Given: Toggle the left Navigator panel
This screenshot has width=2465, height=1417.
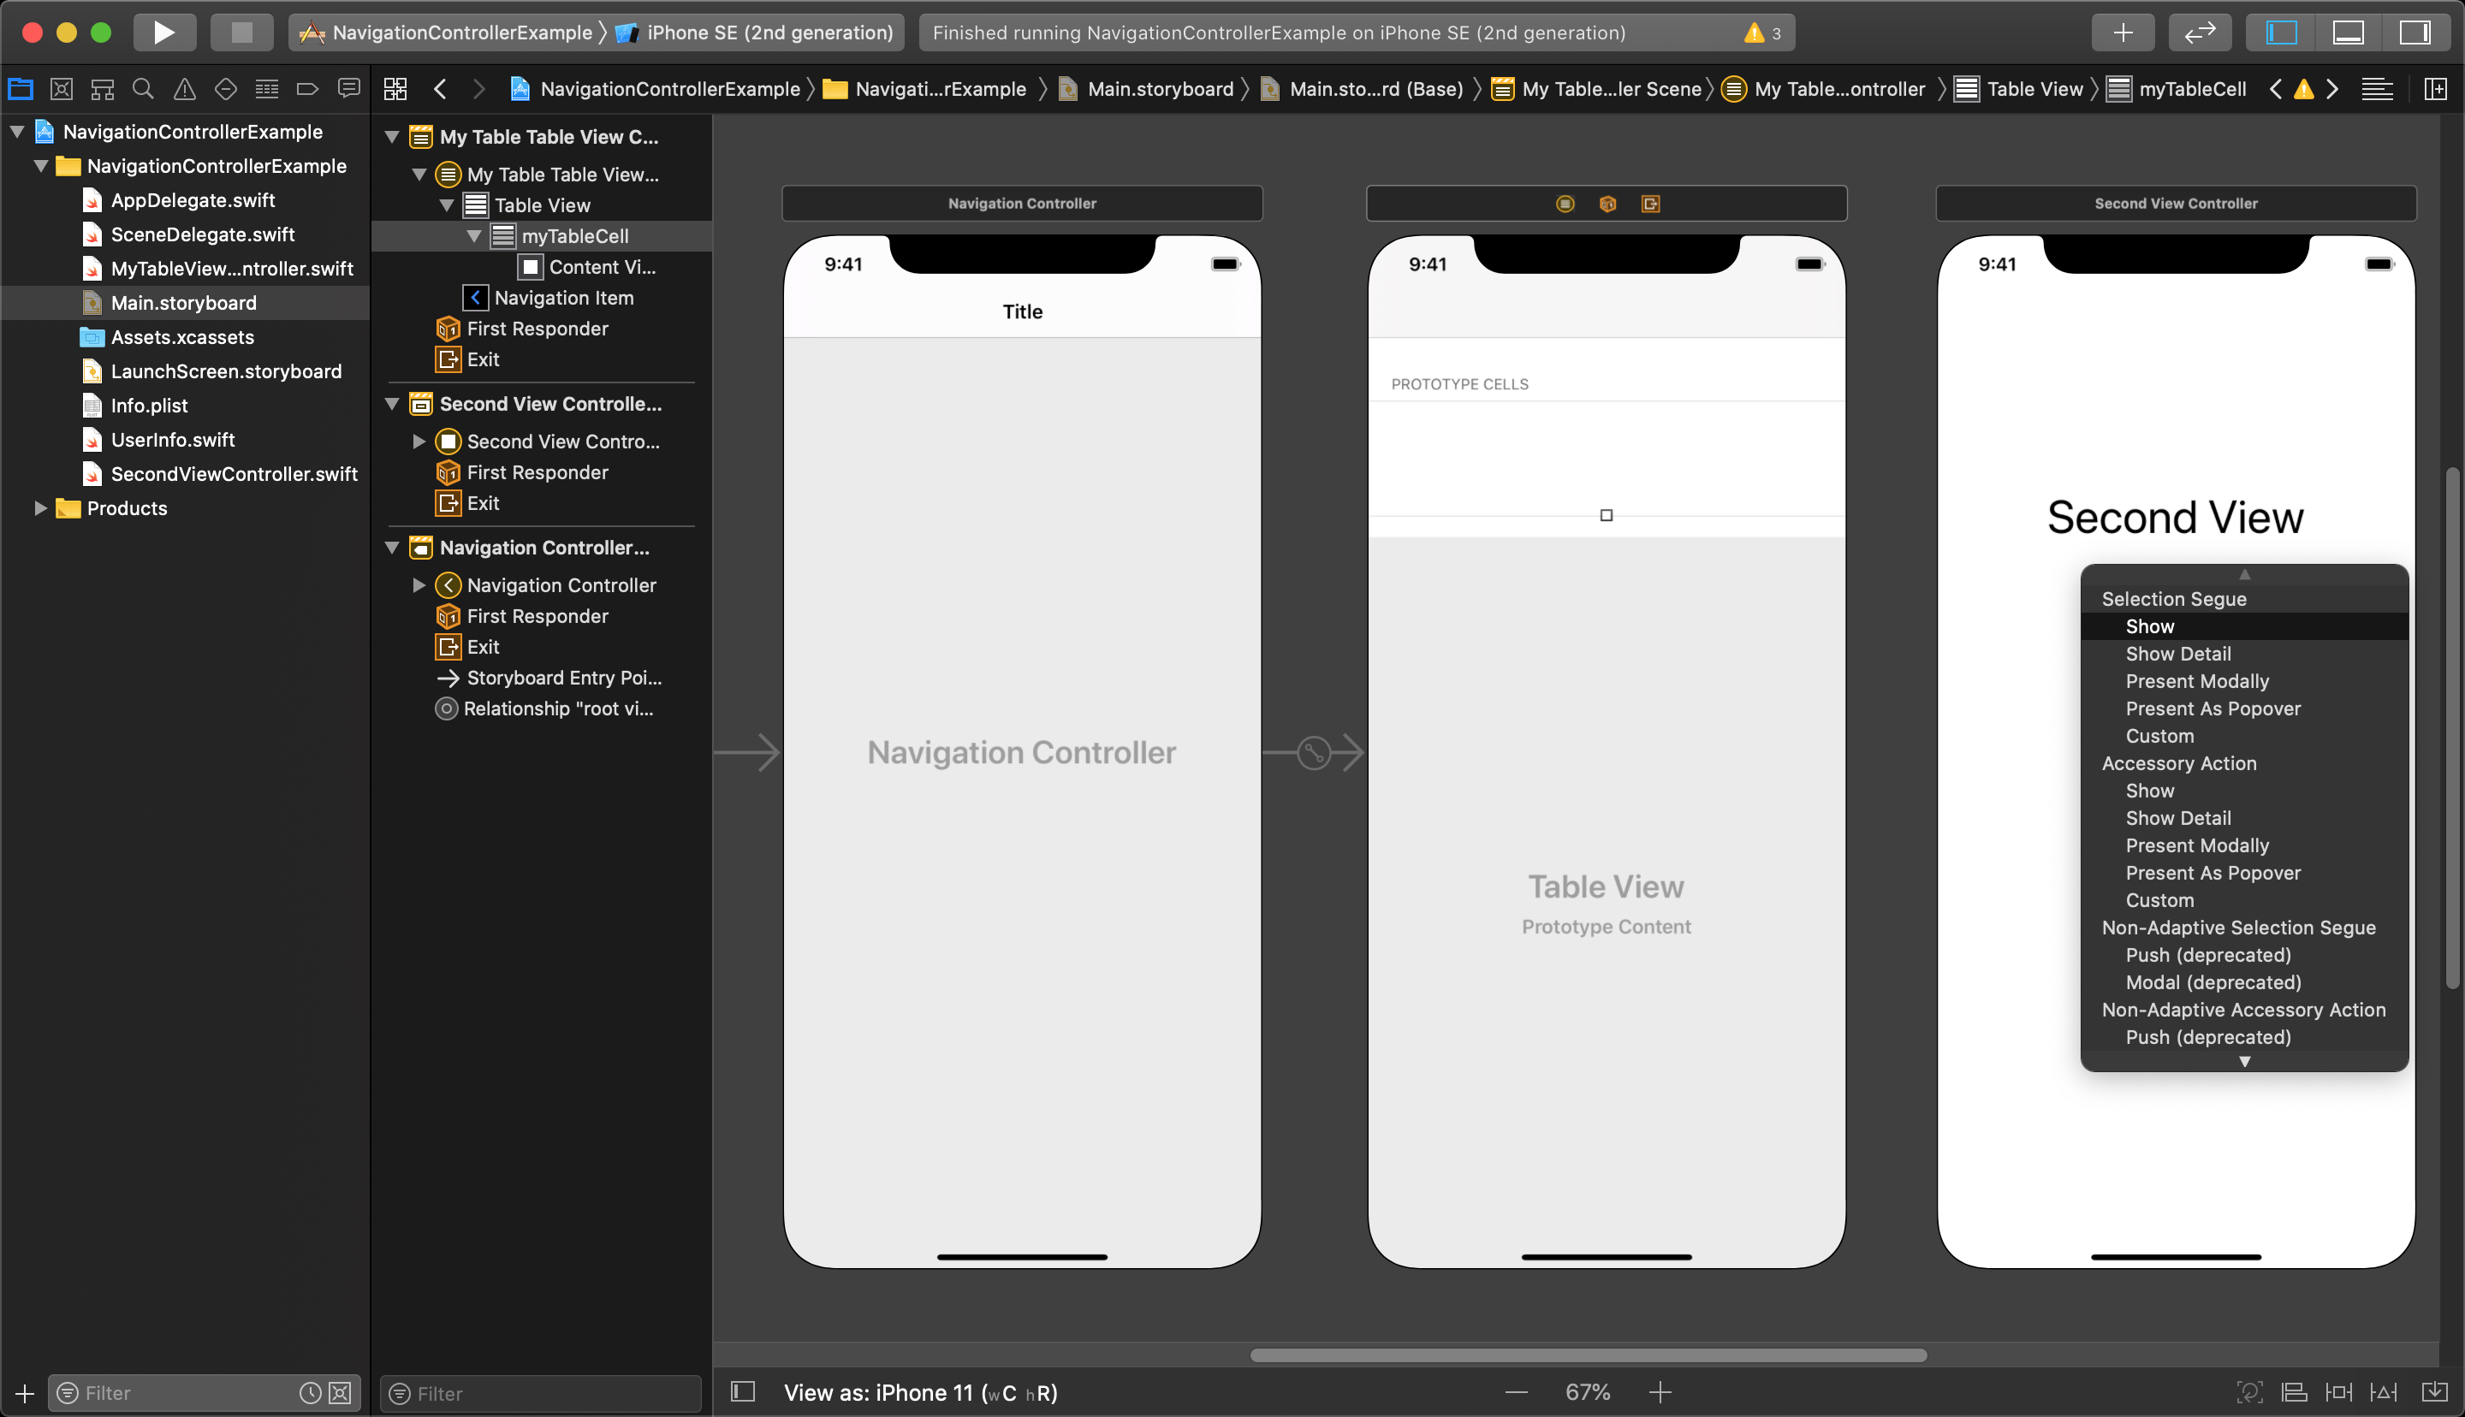Looking at the screenshot, I should coord(2281,33).
